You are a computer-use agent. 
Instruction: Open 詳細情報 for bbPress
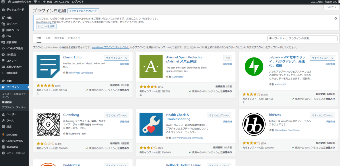coord(330,122)
